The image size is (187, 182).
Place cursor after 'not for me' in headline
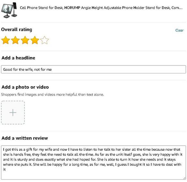click(52, 69)
